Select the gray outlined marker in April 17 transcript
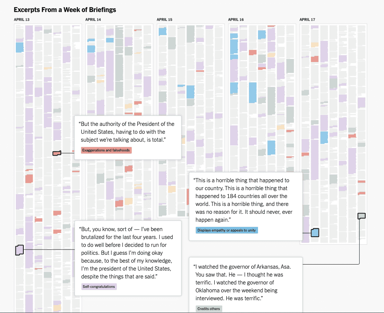384x313 pixels. pyautogui.click(x=361, y=216)
